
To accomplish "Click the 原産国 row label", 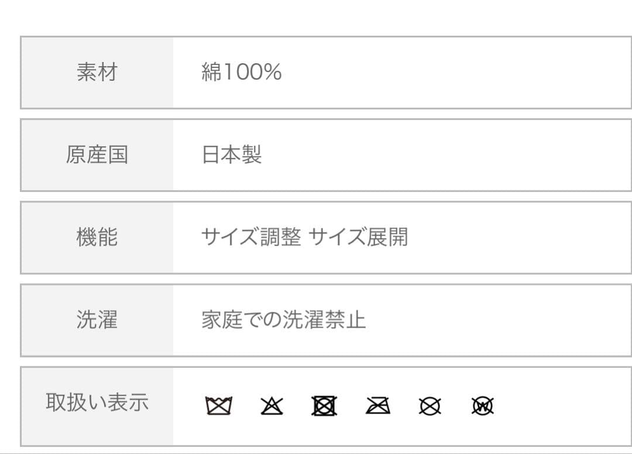I will click(97, 155).
